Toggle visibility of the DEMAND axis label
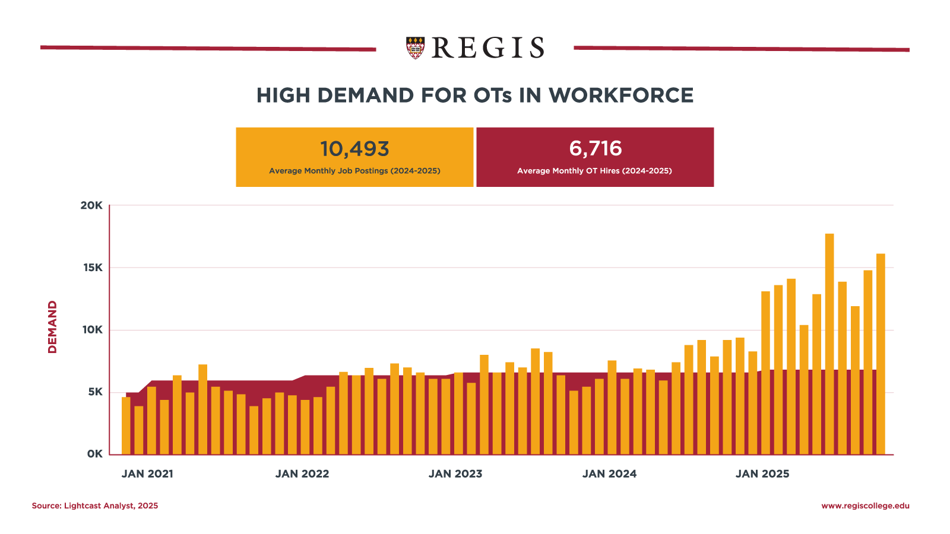 coord(53,326)
